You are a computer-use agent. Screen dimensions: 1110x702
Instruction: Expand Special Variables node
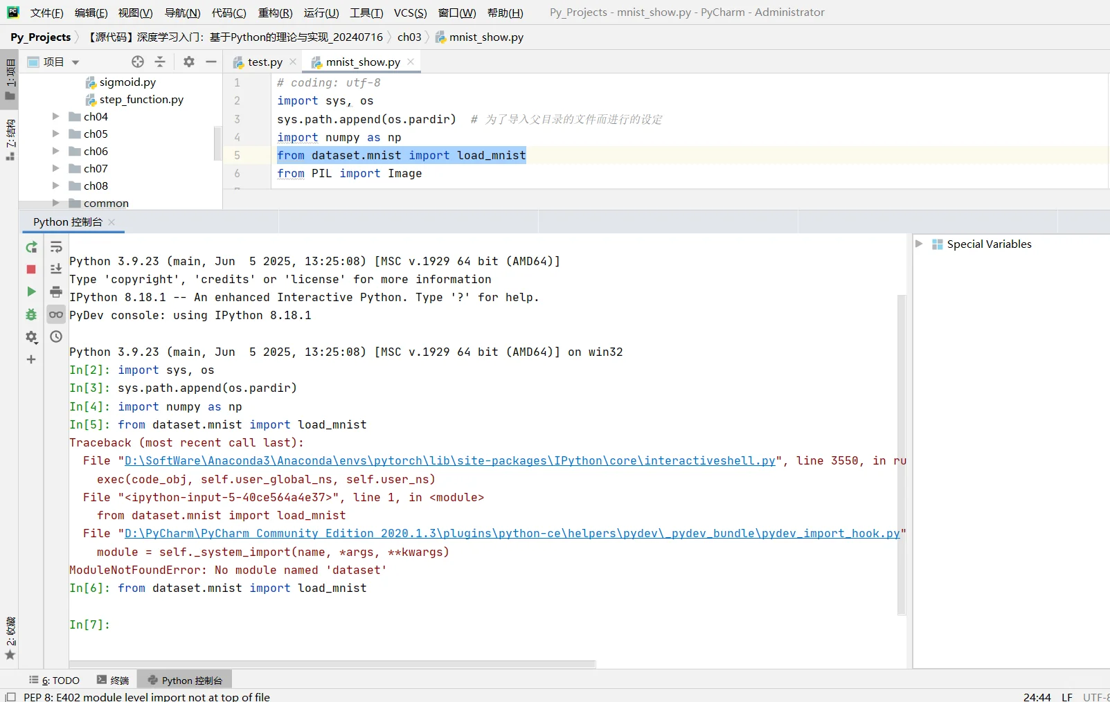point(919,244)
